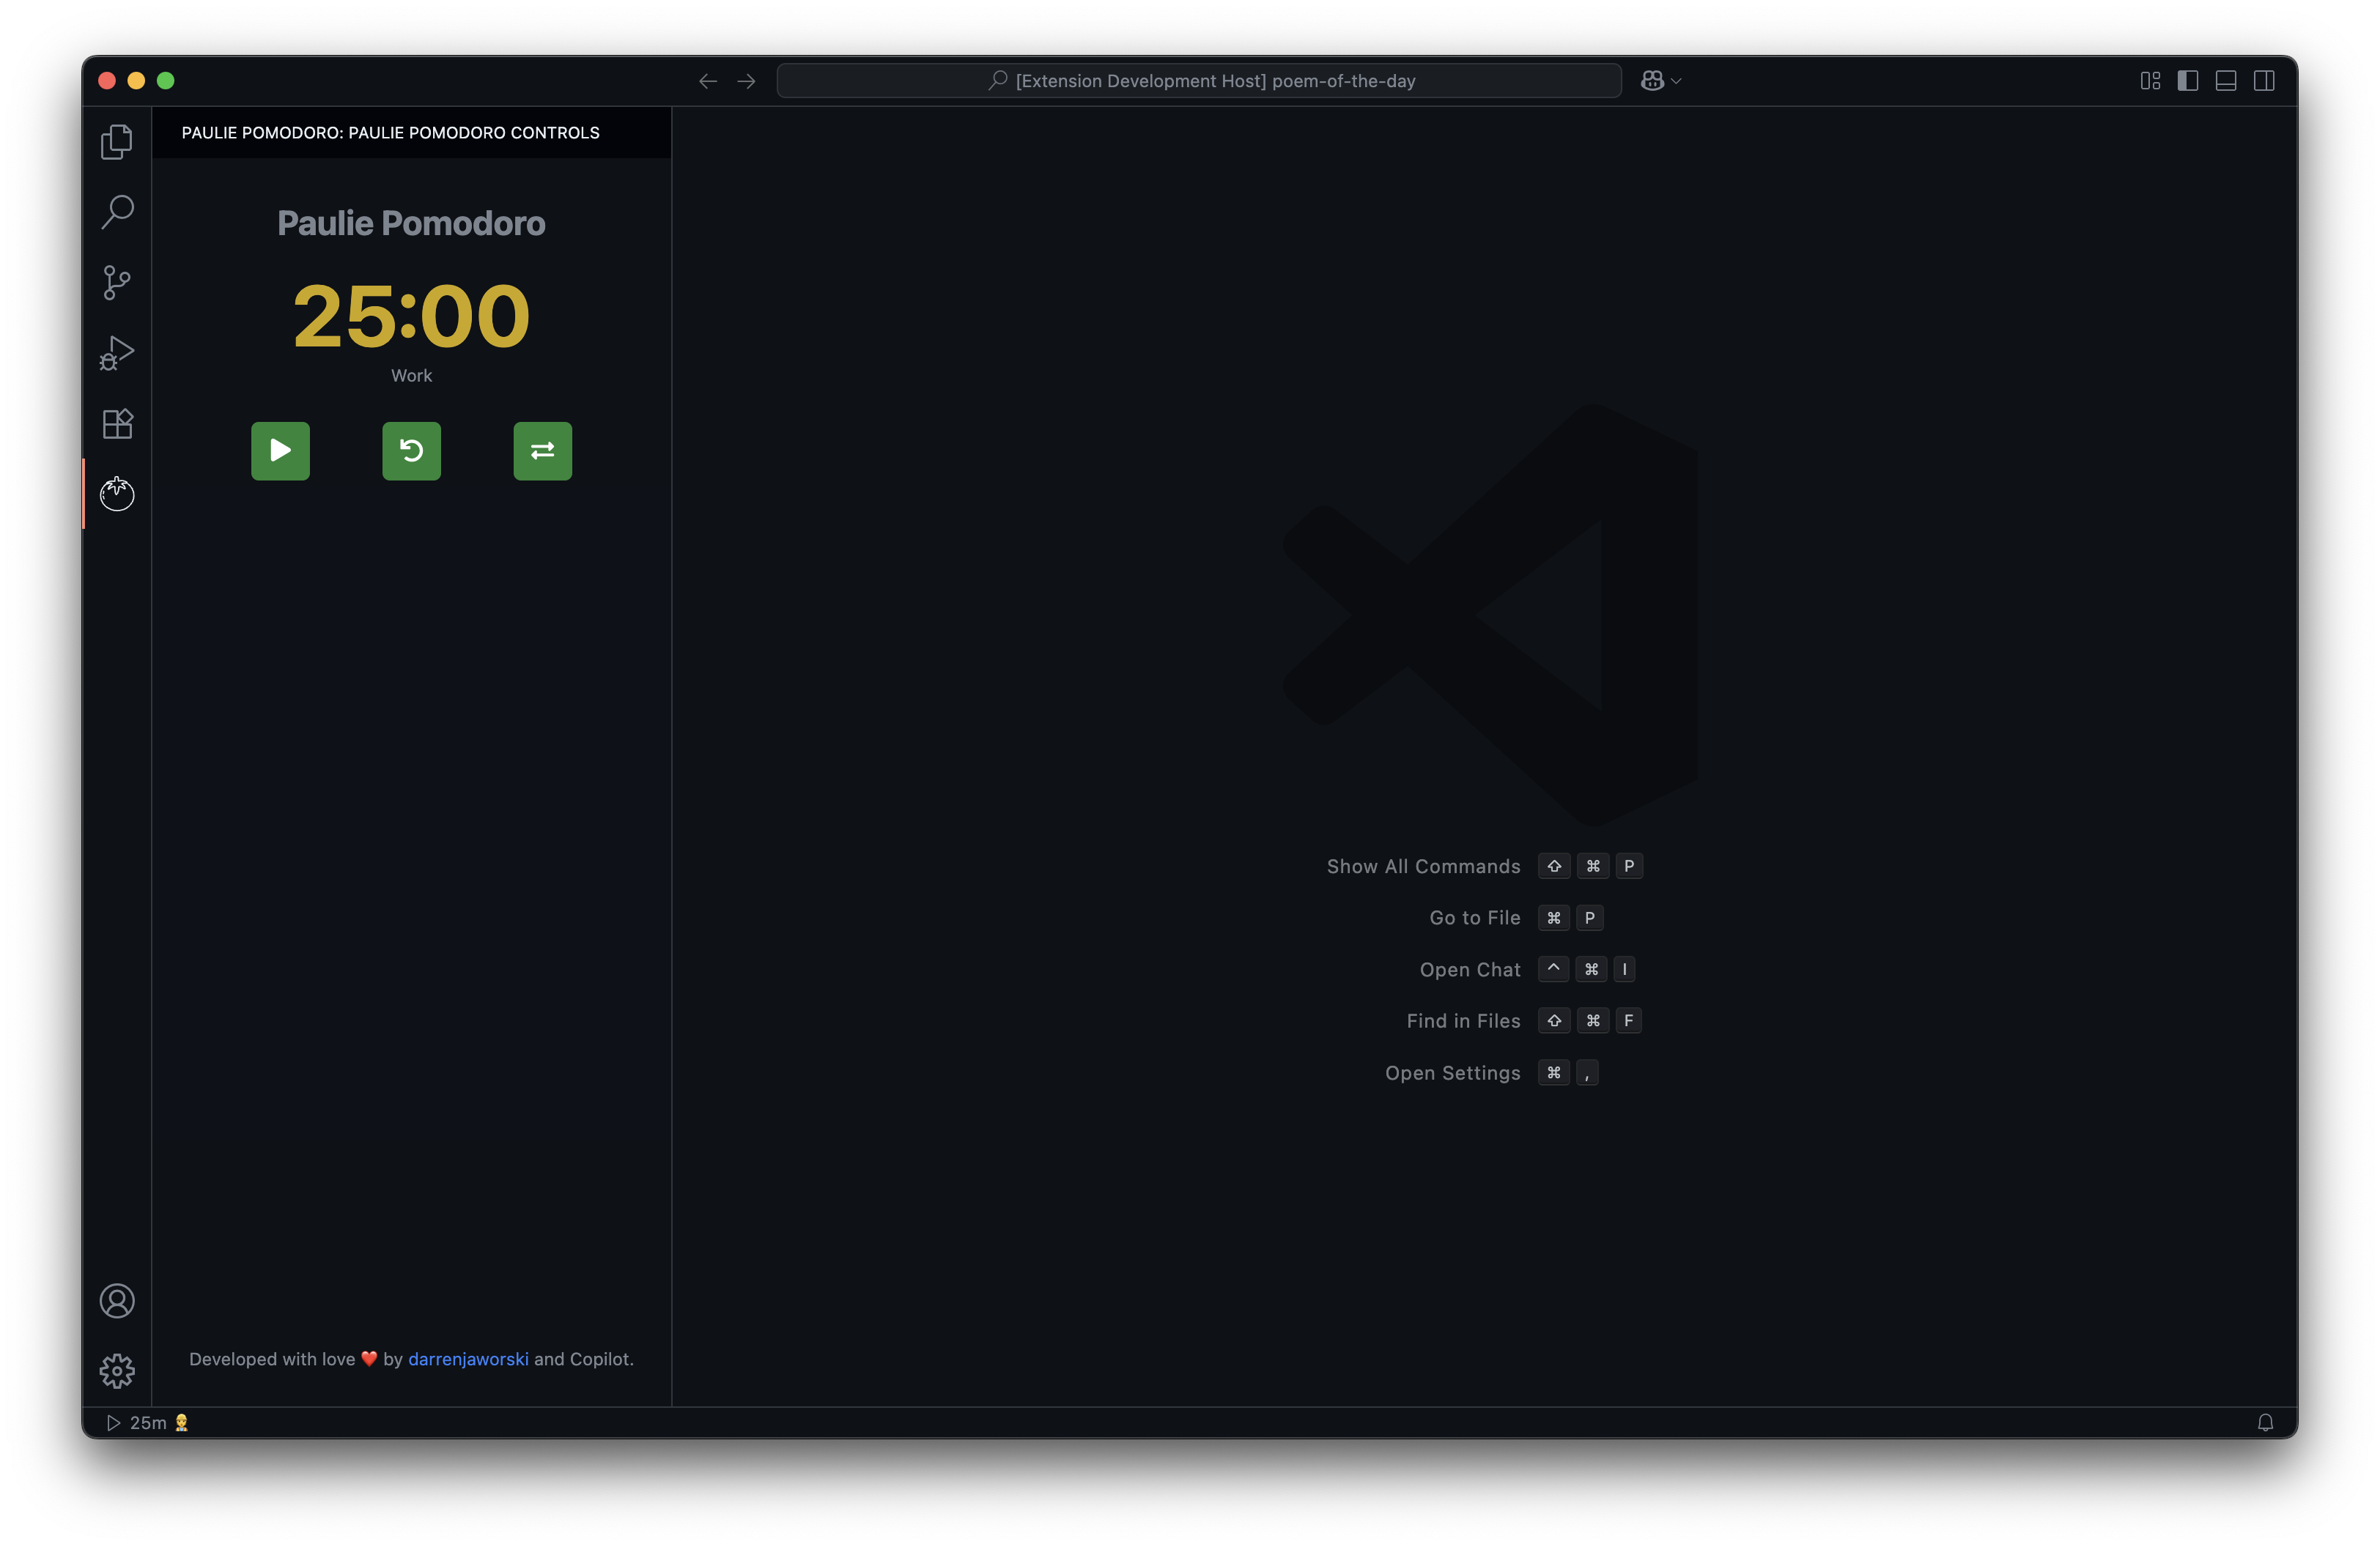
Task: Select the Paulie Pomodoro tomato icon
Action: click(117, 494)
